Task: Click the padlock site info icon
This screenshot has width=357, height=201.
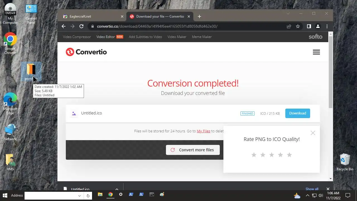Action: [92, 26]
